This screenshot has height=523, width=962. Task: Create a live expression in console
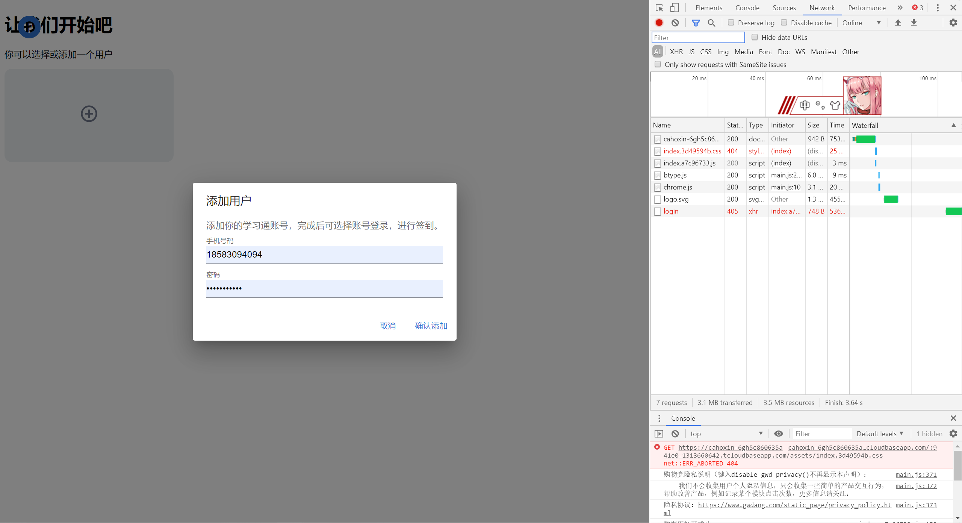point(778,434)
